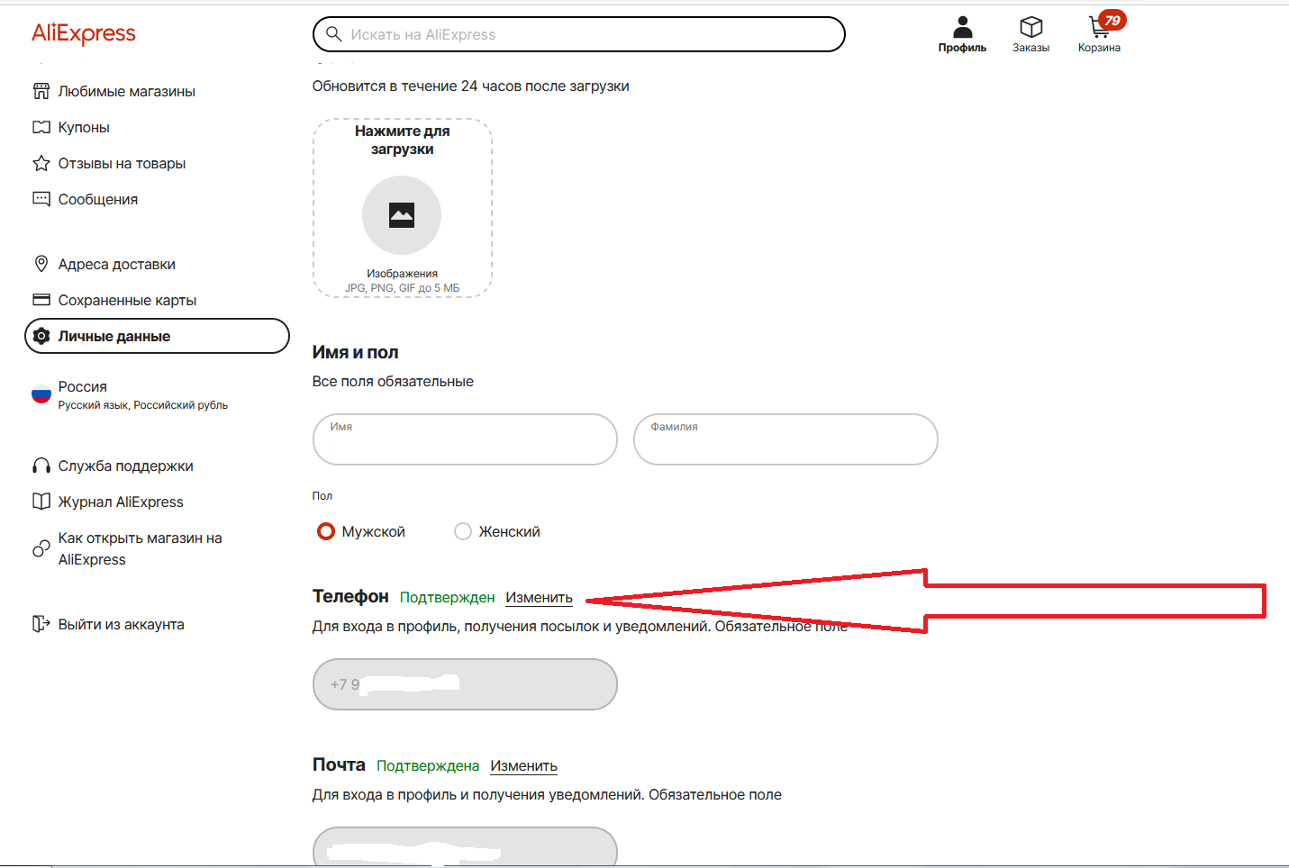Click the Подтвержден phone status text

coord(447,597)
